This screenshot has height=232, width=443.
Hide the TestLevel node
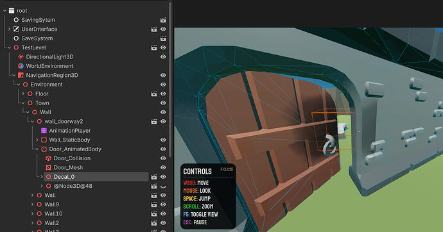coord(163,47)
